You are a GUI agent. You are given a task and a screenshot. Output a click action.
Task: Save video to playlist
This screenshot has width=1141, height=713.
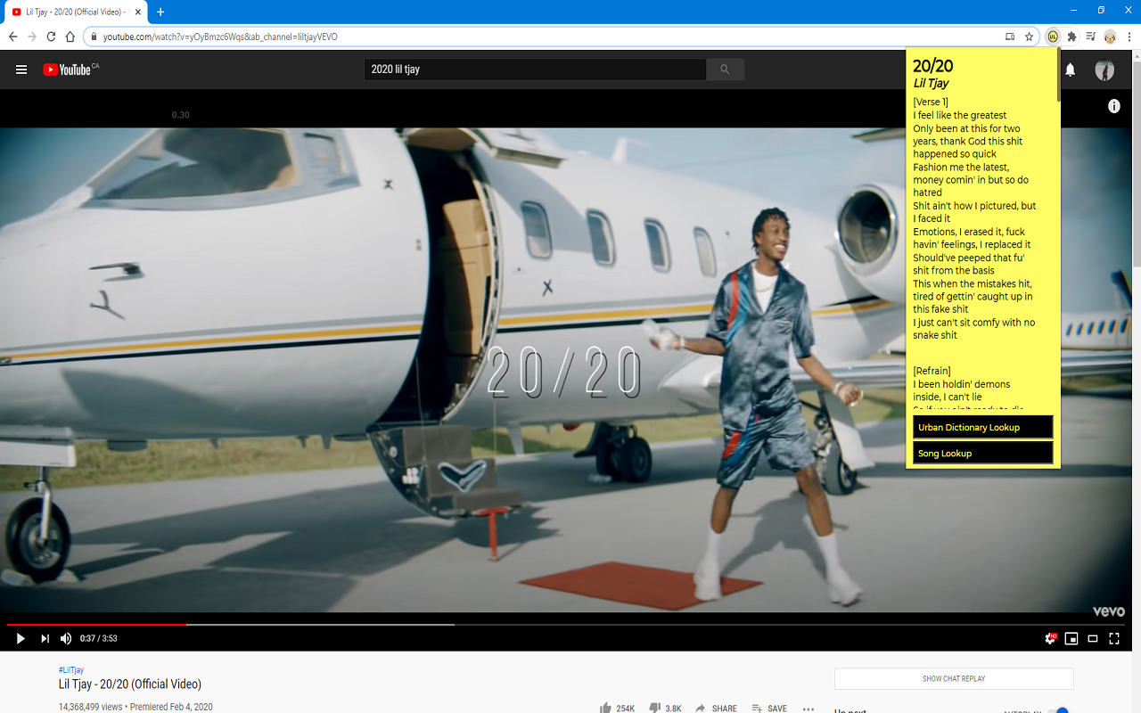click(769, 709)
